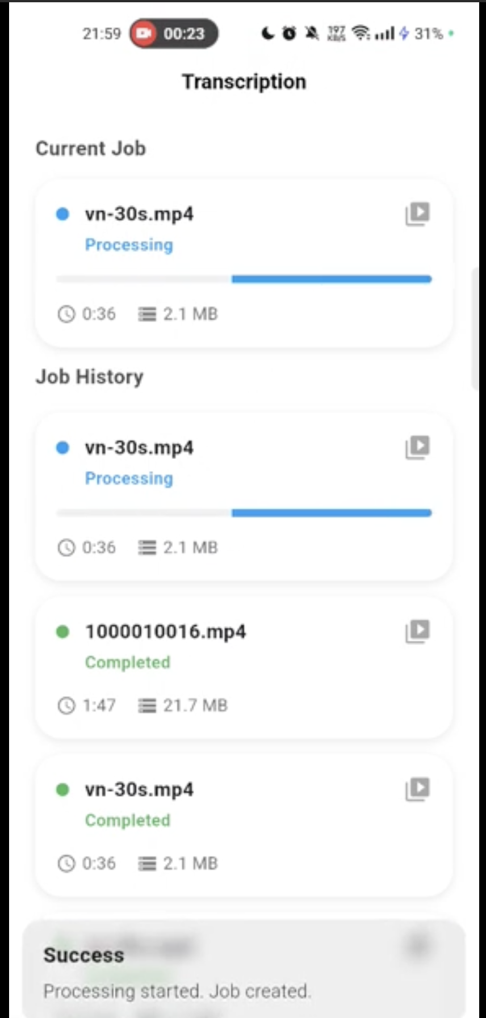Viewport: 486px width, 1018px height.
Task: Click progress bar of processing job in Job History
Action: coord(244,513)
